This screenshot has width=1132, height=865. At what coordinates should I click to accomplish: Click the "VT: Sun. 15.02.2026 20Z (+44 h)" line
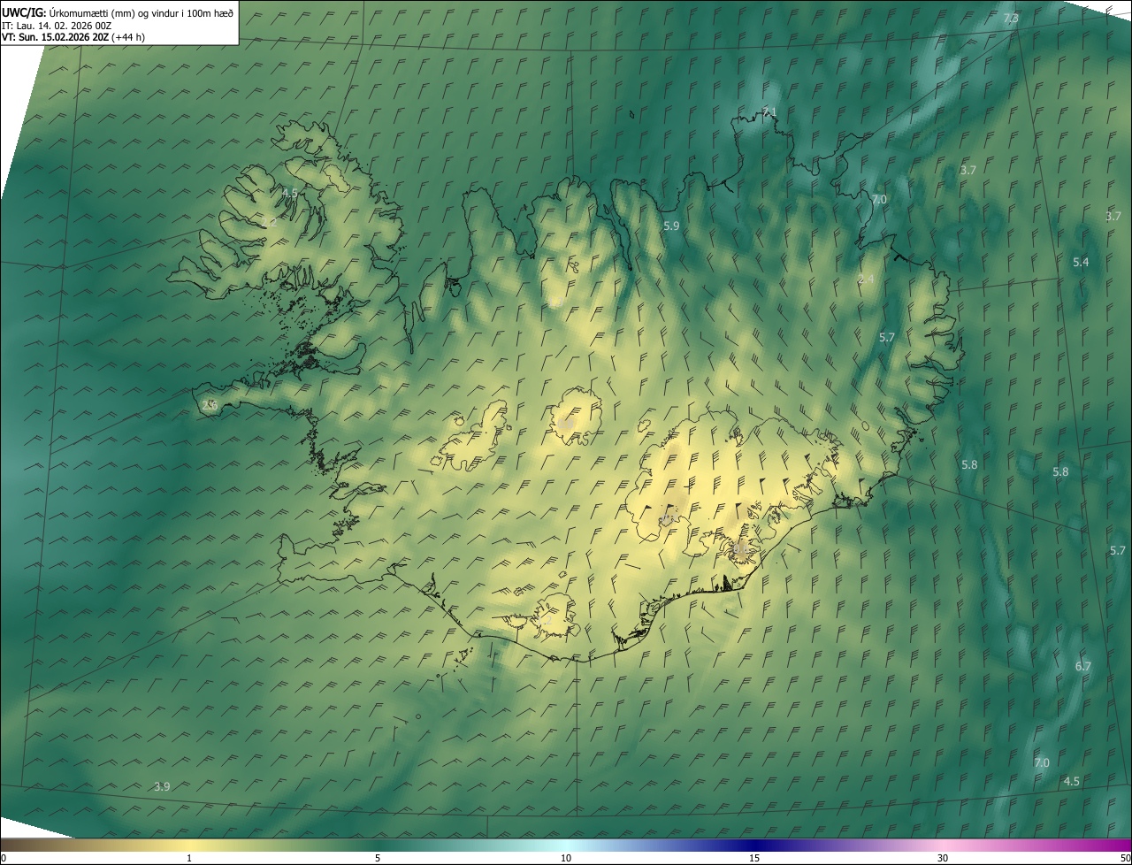73,37
